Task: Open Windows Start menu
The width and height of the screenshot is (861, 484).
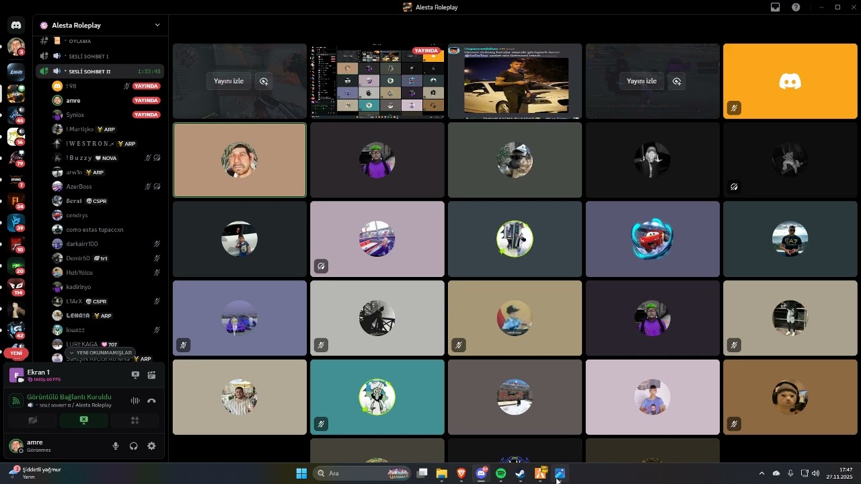Action: click(301, 473)
